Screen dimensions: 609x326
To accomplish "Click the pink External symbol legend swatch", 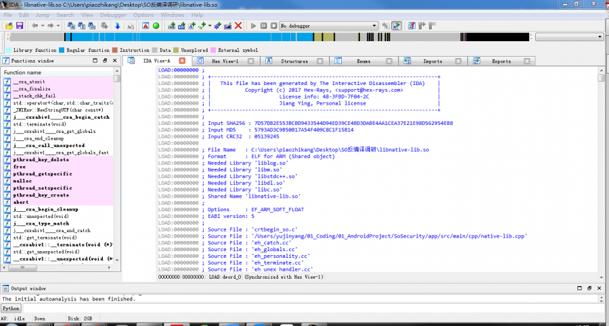I will [x=213, y=50].
